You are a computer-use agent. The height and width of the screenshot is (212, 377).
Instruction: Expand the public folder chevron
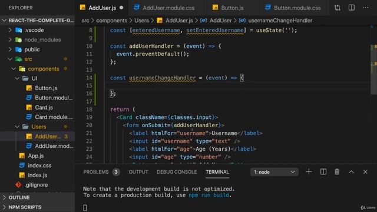point(10,49)
